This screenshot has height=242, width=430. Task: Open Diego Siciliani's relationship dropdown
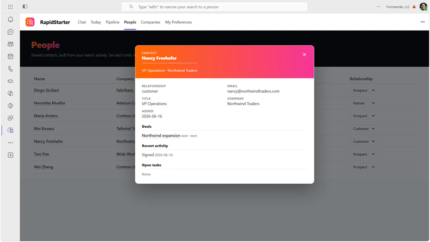click(363, 90)
